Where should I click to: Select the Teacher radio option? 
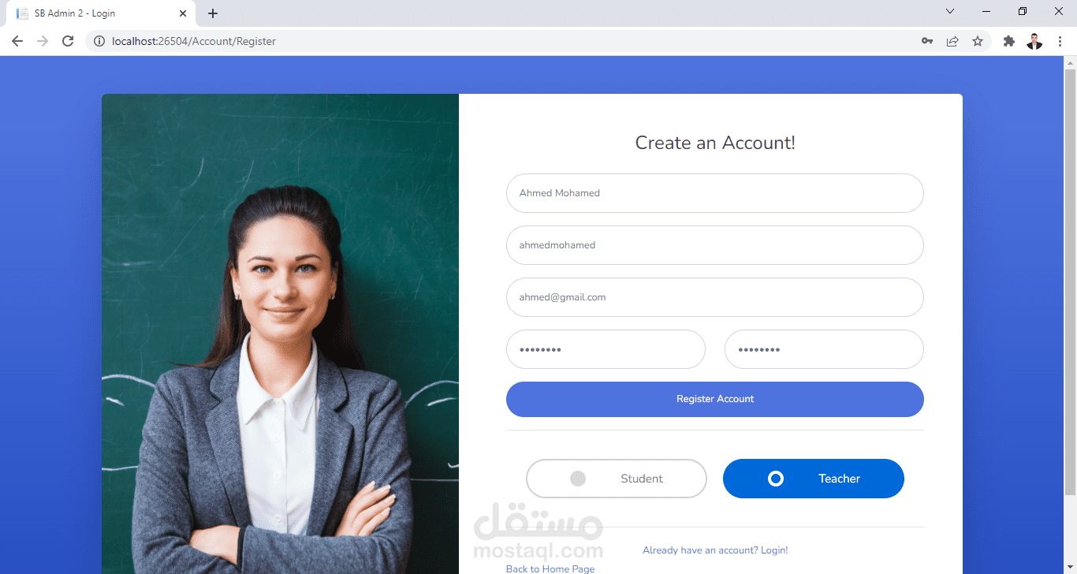(x=814, y=479)
